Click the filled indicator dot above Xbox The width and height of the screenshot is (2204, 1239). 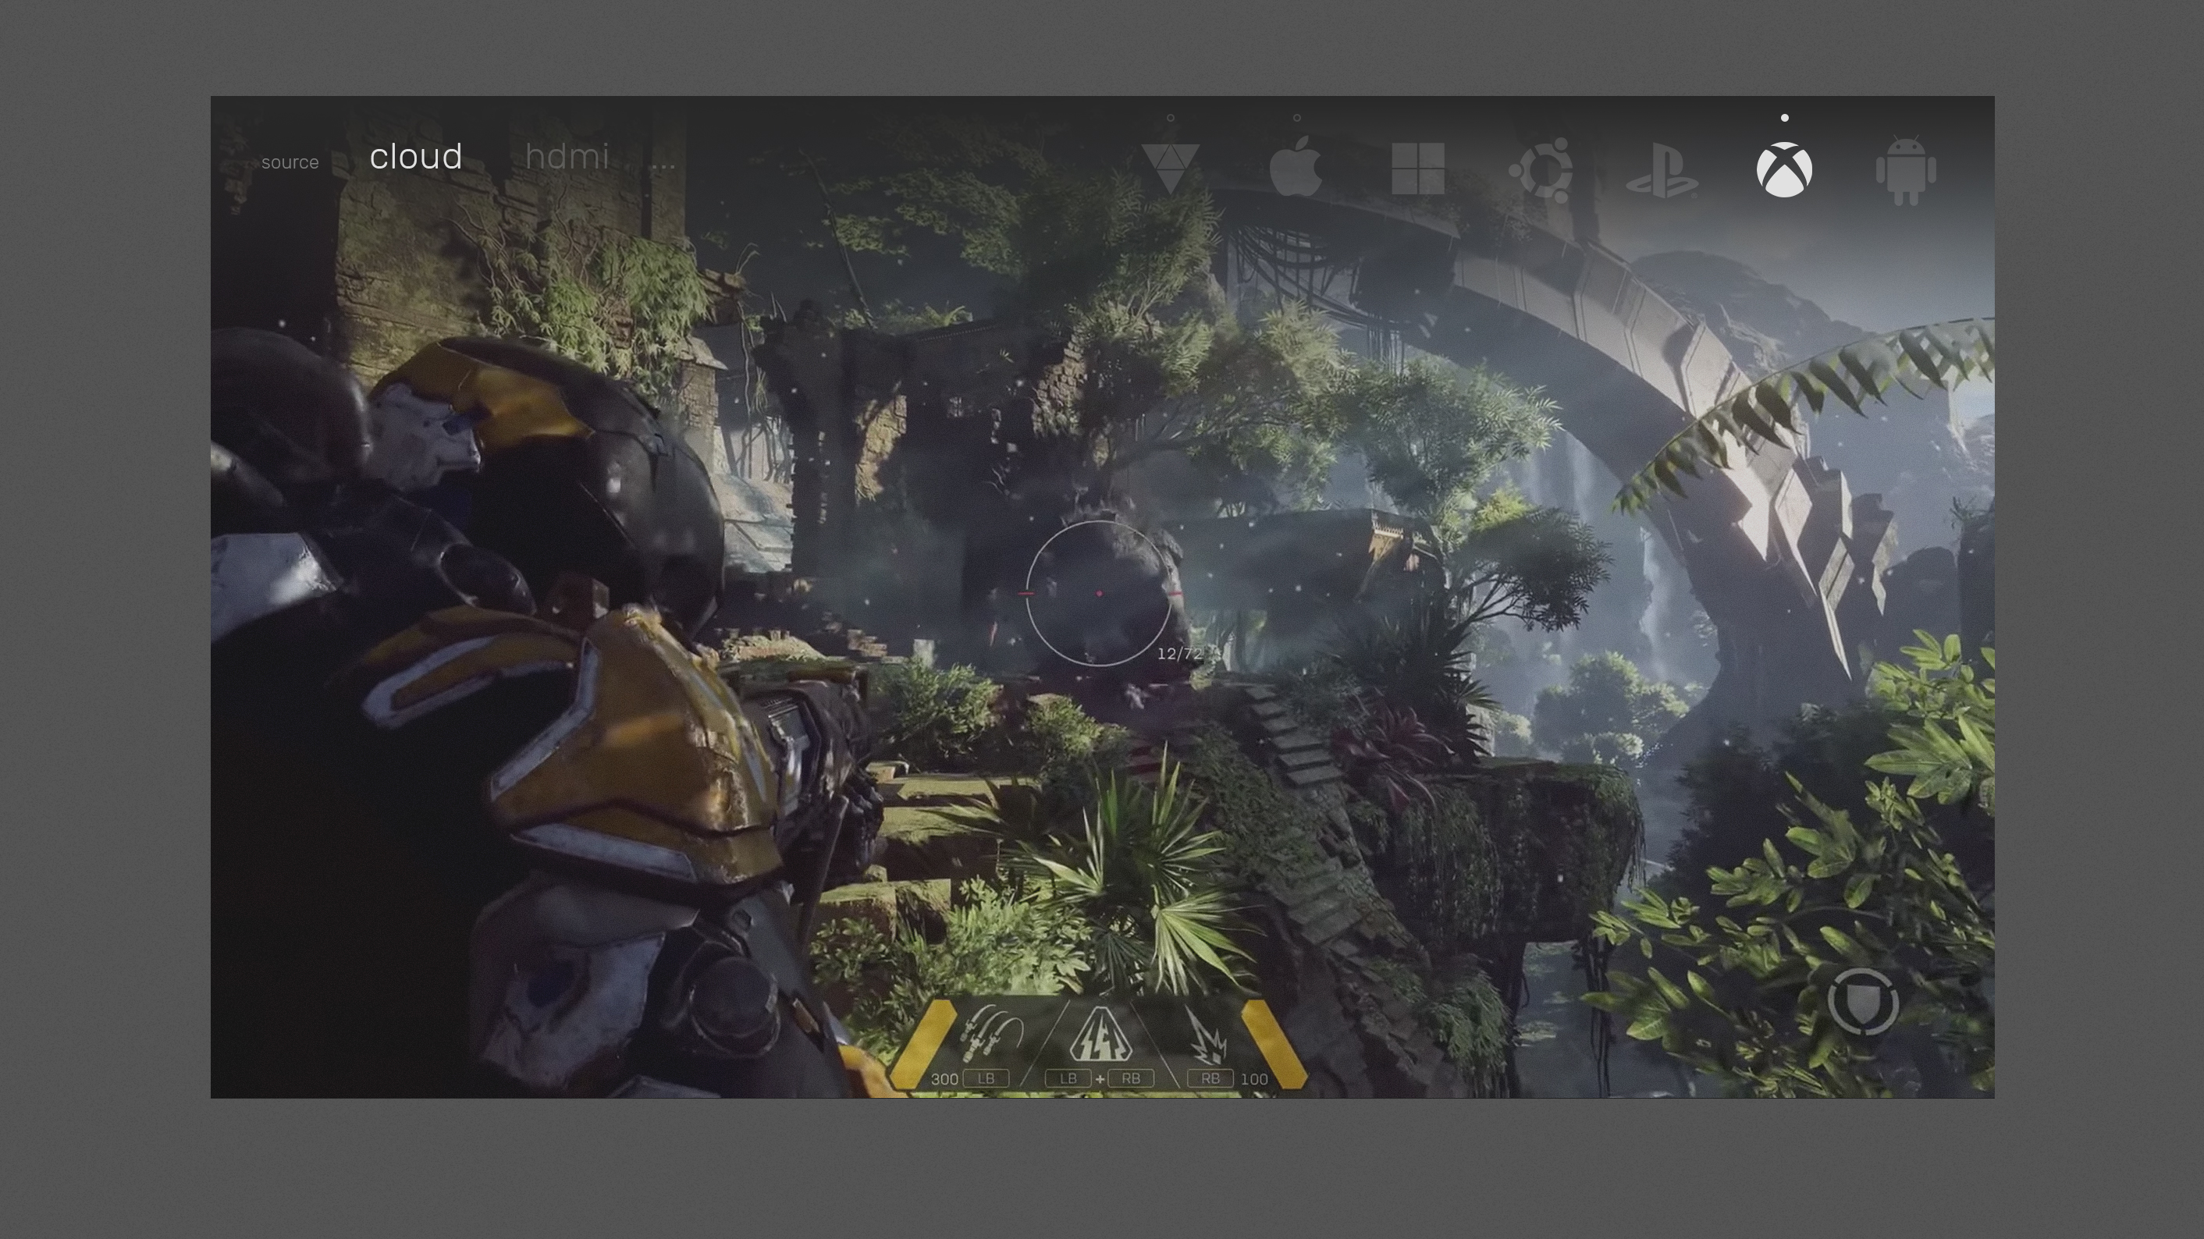tap(1784, 118)
